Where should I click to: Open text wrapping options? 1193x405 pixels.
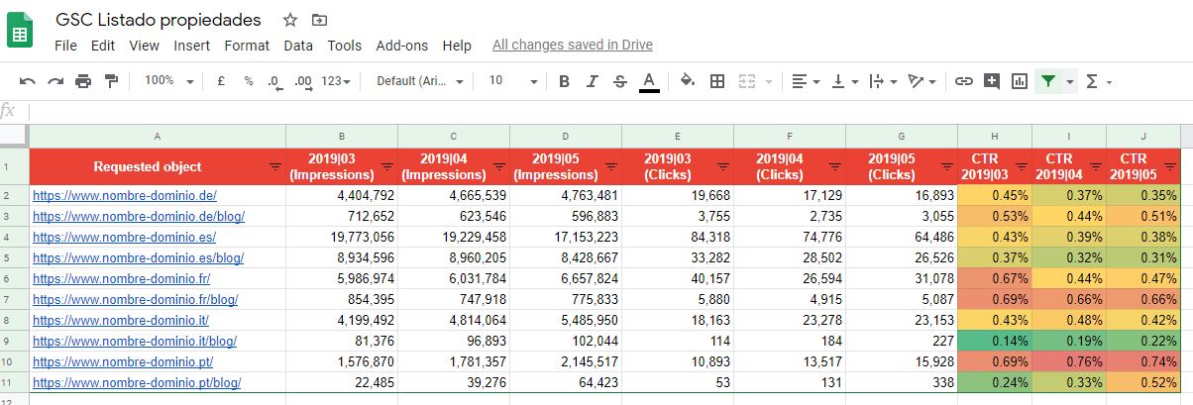[x=882, y=81]
